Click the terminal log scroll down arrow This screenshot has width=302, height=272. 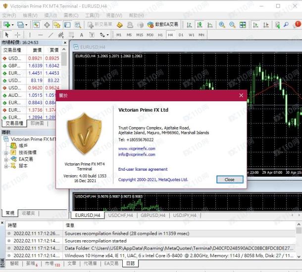point(299,257)
